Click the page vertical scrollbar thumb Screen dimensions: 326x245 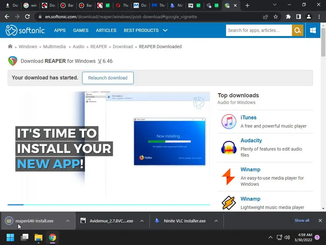(x=323, y=42)
